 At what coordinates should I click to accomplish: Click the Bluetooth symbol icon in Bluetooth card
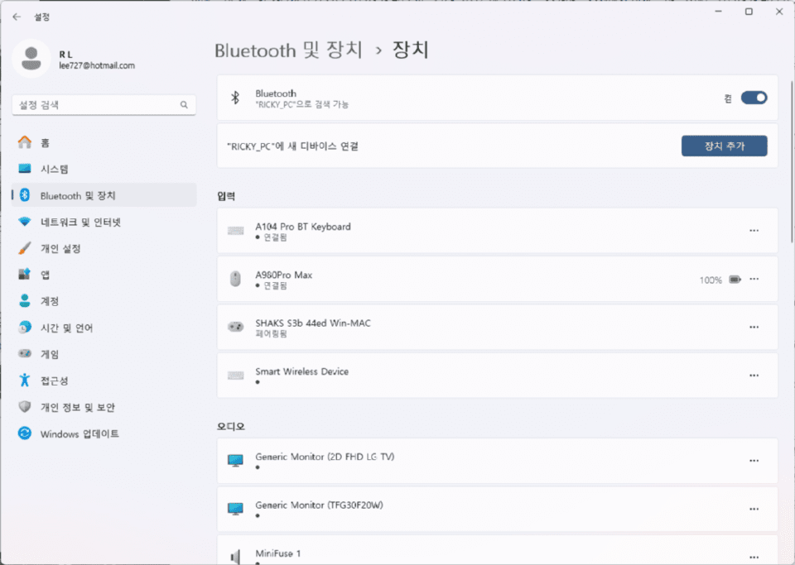coord(235,98)
